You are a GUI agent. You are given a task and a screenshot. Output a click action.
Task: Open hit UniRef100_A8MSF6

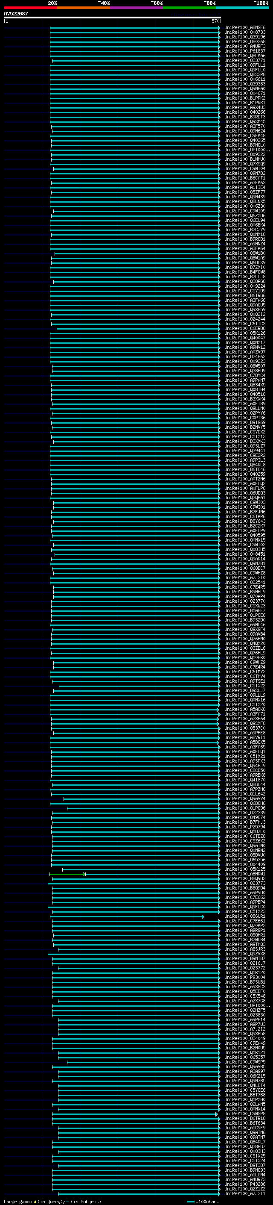(x=245, y=28)
